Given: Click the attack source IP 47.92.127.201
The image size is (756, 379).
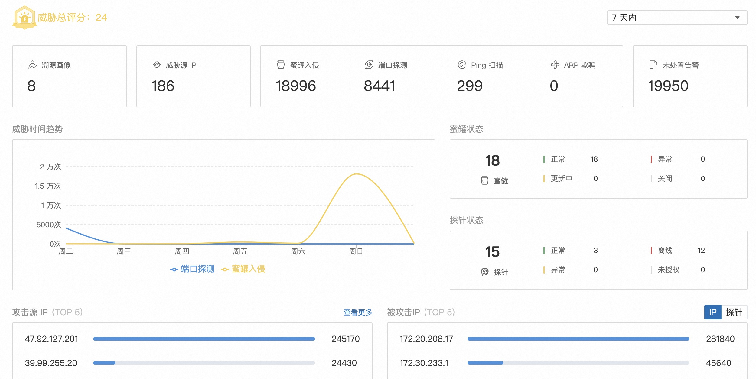Looking at the screenshot, I should pos(51,339).
